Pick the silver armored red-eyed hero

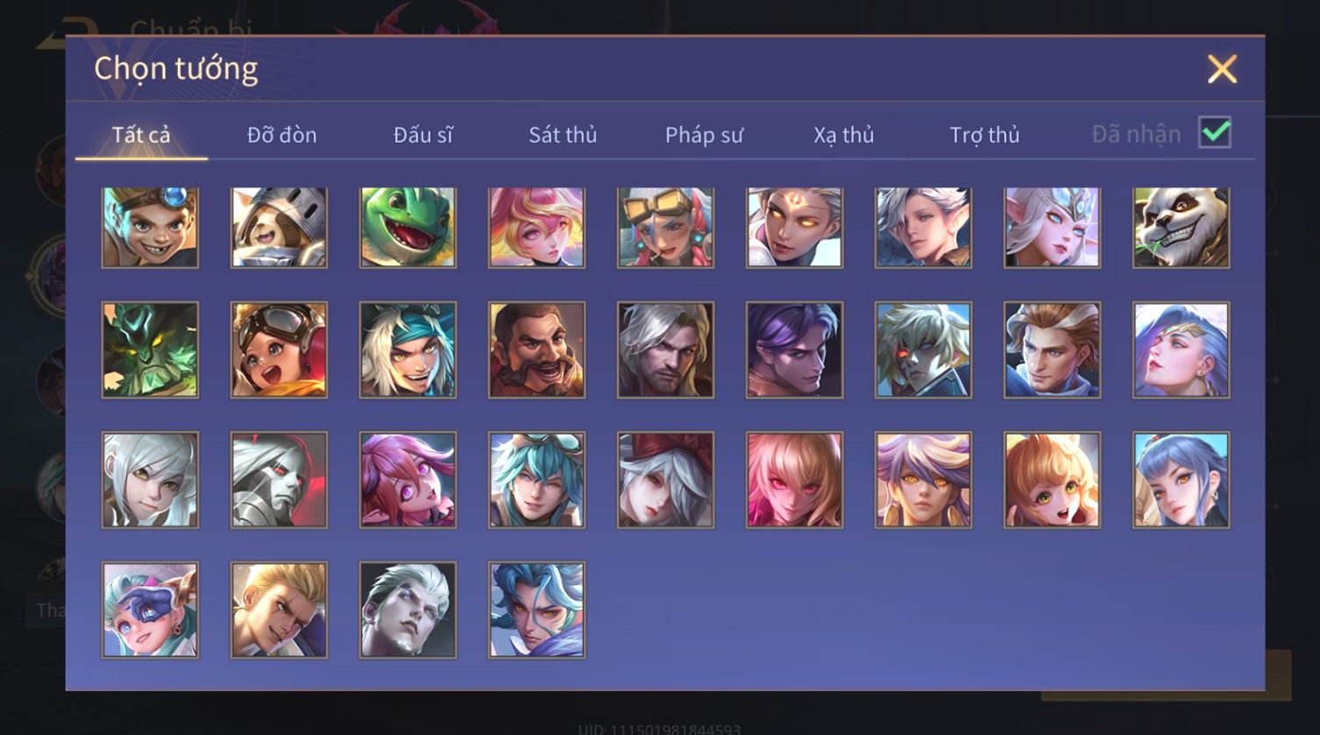click(279, 480)
